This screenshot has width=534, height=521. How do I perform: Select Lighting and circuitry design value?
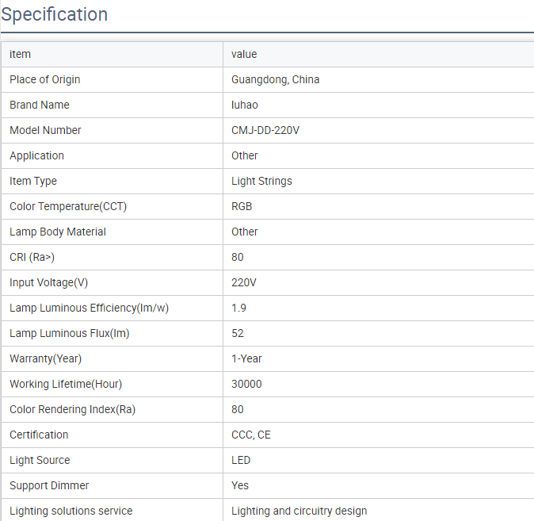(x=299, y=511)
